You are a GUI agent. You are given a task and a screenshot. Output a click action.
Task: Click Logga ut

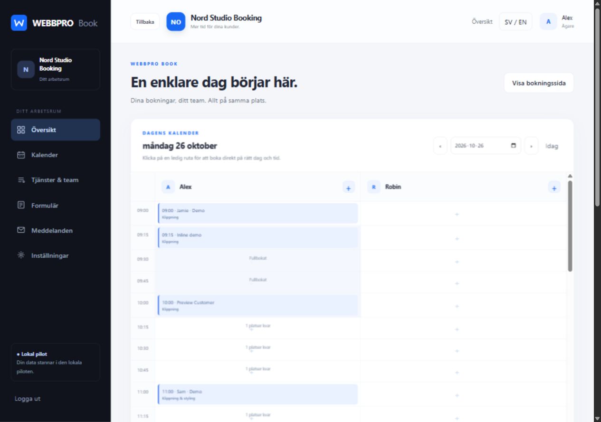pyautogui.click(x=28, y=399)
